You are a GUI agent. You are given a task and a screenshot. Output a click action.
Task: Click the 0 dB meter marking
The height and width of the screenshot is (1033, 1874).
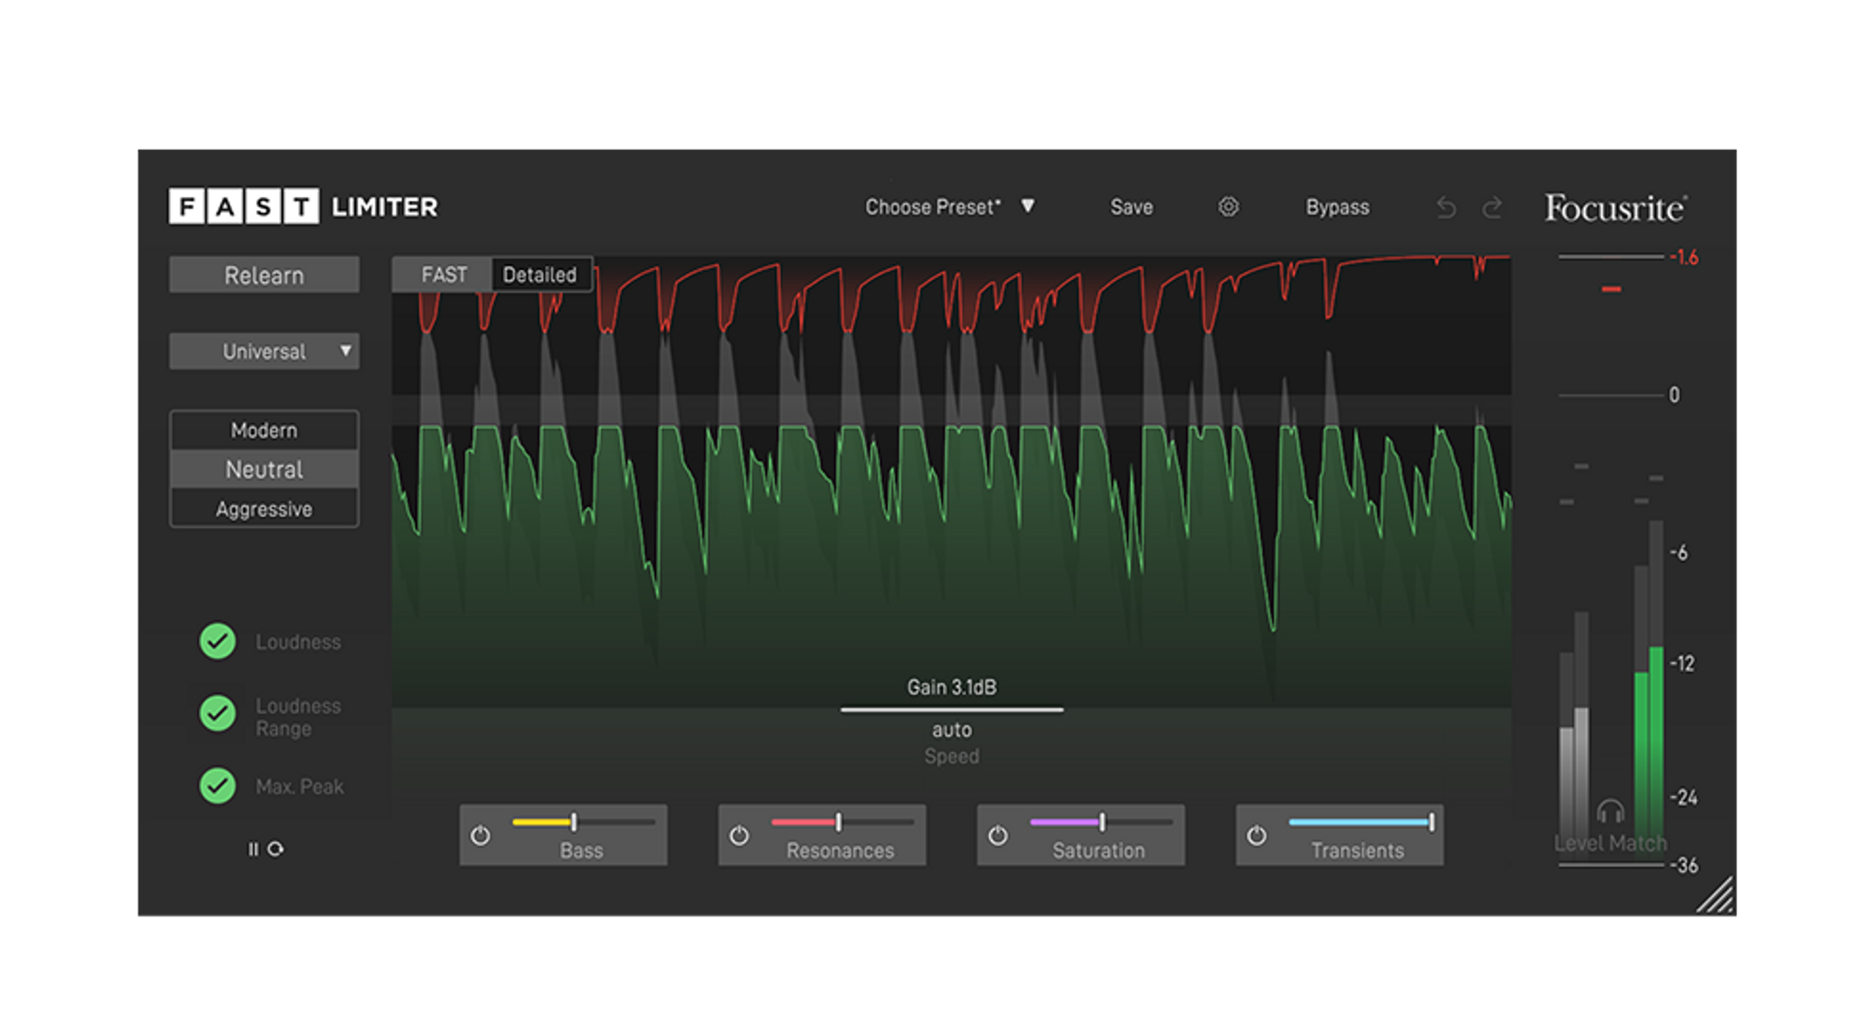coord(1674,395)
